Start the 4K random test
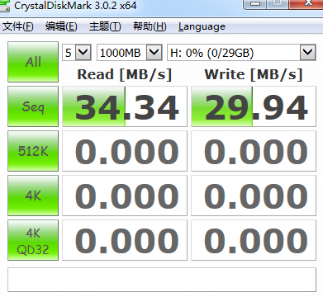Viewport: 323px width, 297px height. 33,196
